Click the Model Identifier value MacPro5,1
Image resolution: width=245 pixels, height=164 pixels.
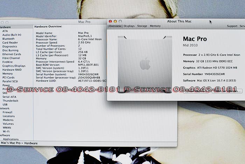(85, 36)
